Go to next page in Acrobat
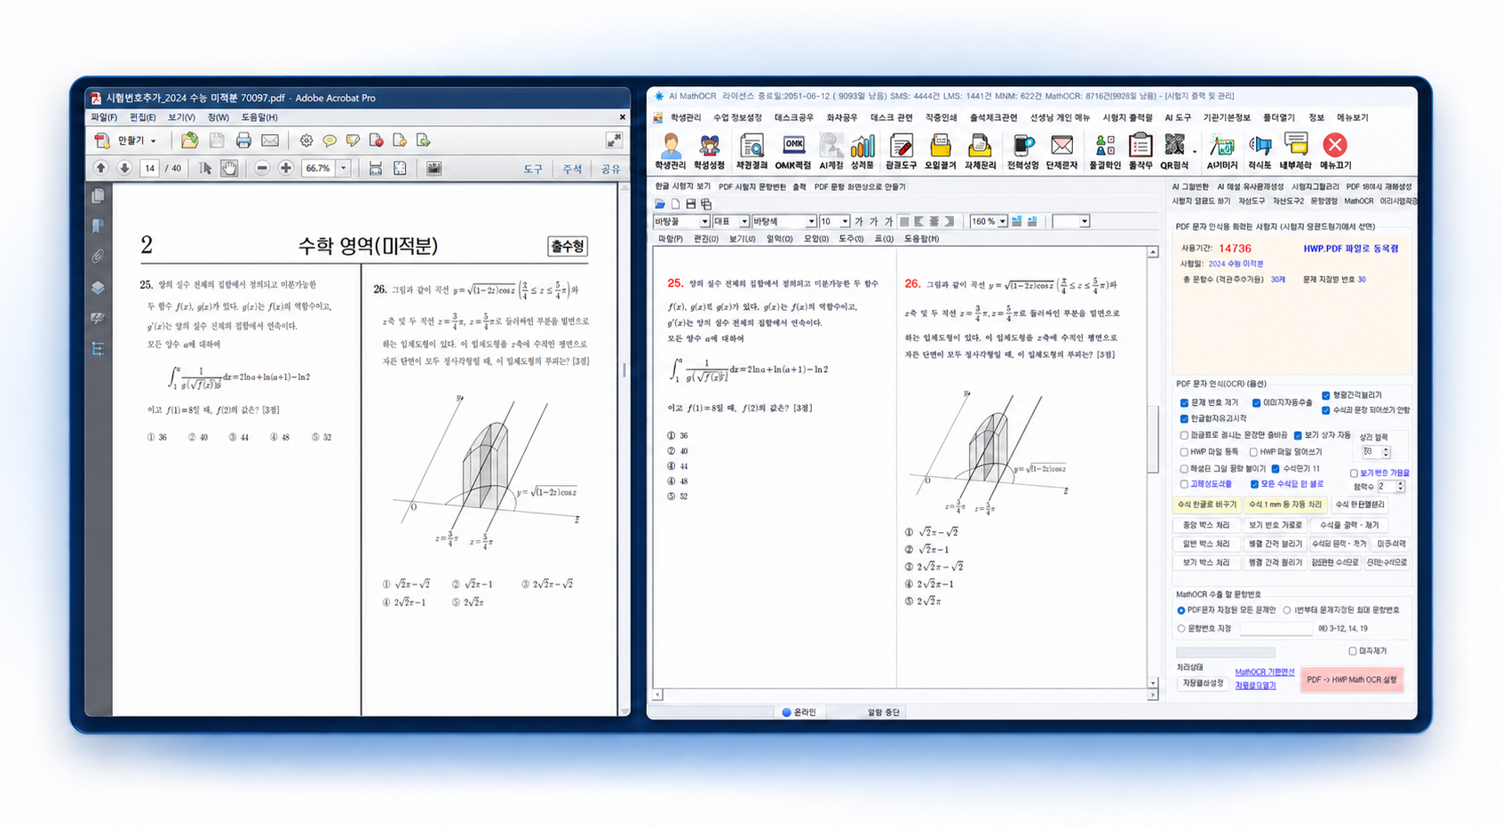 (x=124, y=168)
